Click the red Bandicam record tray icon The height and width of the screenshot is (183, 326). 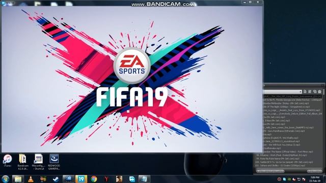279,179
